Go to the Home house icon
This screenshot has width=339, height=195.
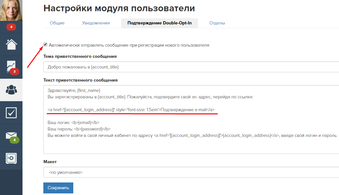(x=11, y=44)
